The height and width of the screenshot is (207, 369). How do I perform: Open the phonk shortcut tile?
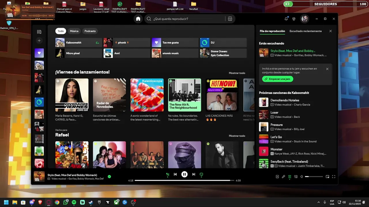[127, 43]
